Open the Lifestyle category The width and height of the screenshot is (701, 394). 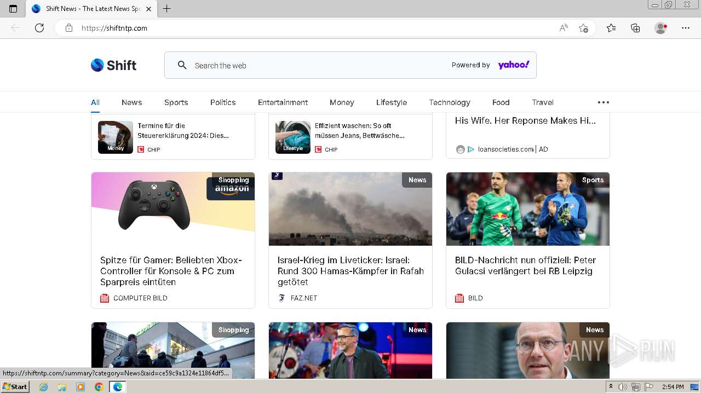coord(392,102)
